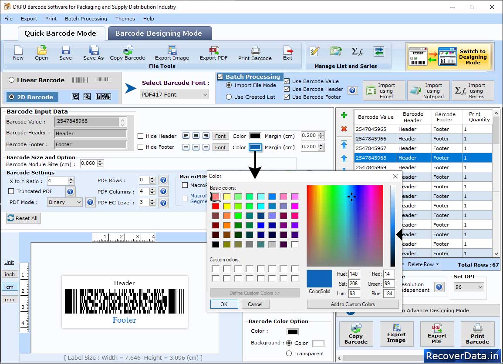This screenshot has width=503, height=364.
Task: Increase footer Margin stepper value
Action: 321,145
